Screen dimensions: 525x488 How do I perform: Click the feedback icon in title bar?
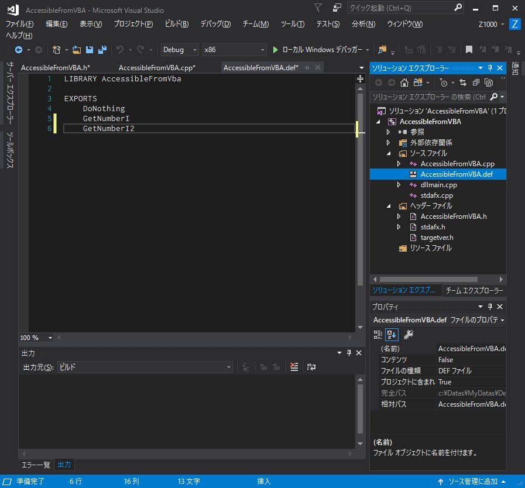tap(337, 8)
